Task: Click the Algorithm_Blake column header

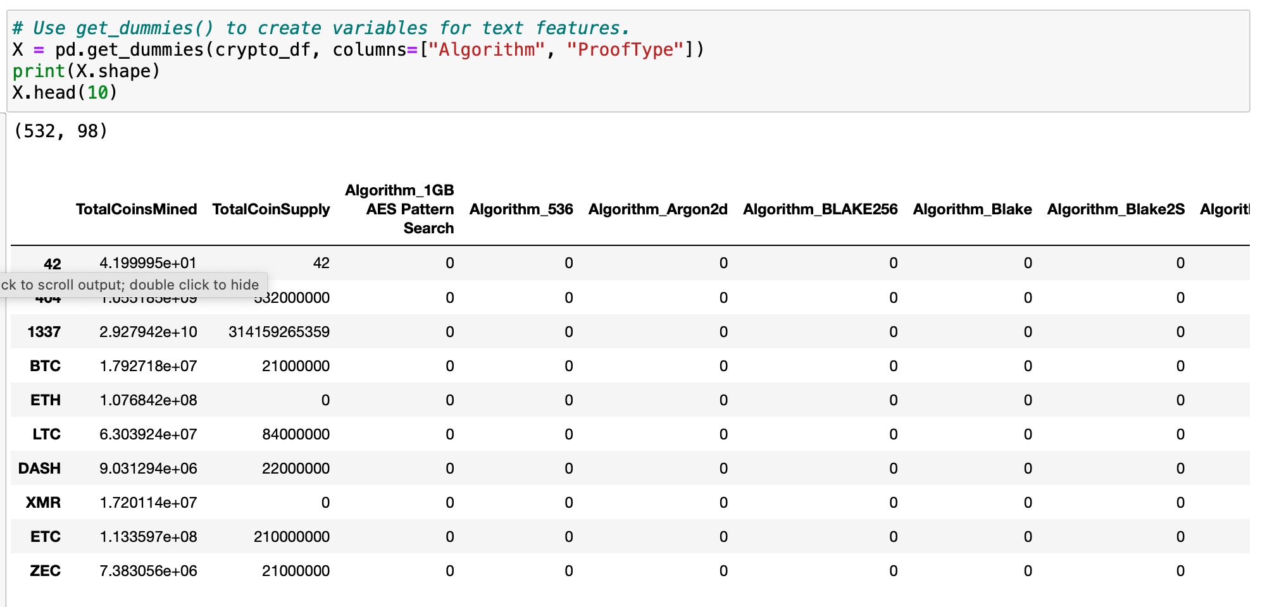Action: (x=972, y=209)
